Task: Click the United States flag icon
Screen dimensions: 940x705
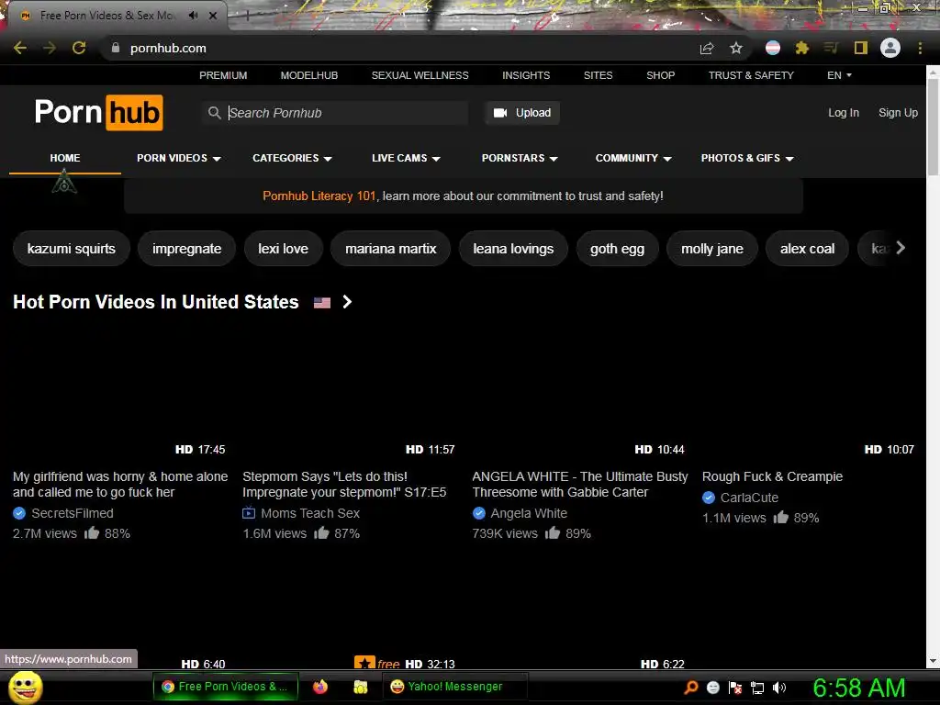Action: tap(322, 303)
